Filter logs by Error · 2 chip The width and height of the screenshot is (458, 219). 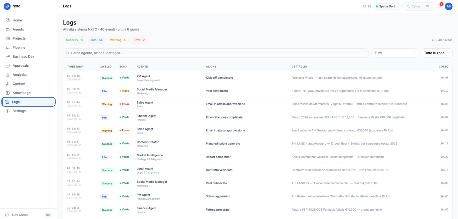coord(139,40)
